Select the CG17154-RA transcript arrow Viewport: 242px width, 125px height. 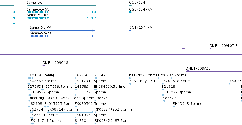pyautogui.click(x=131, y=12)
